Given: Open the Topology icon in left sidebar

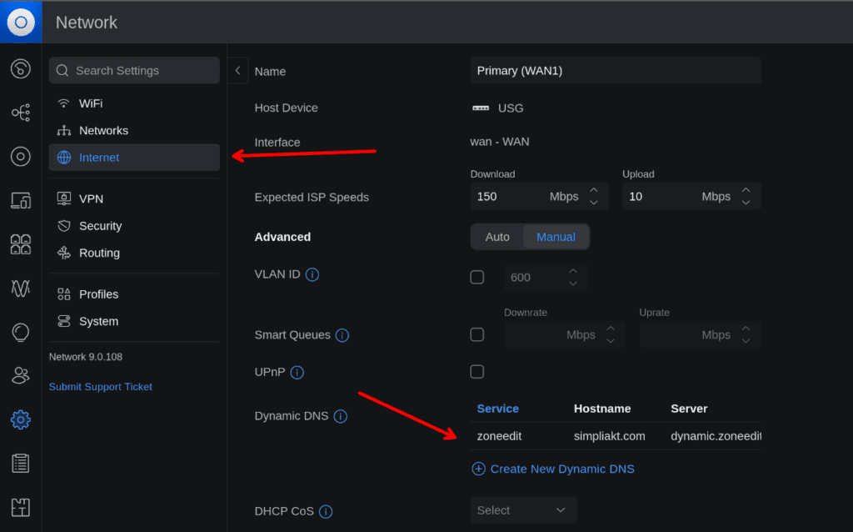Looking at the screenshot, I should coord(21,113).
